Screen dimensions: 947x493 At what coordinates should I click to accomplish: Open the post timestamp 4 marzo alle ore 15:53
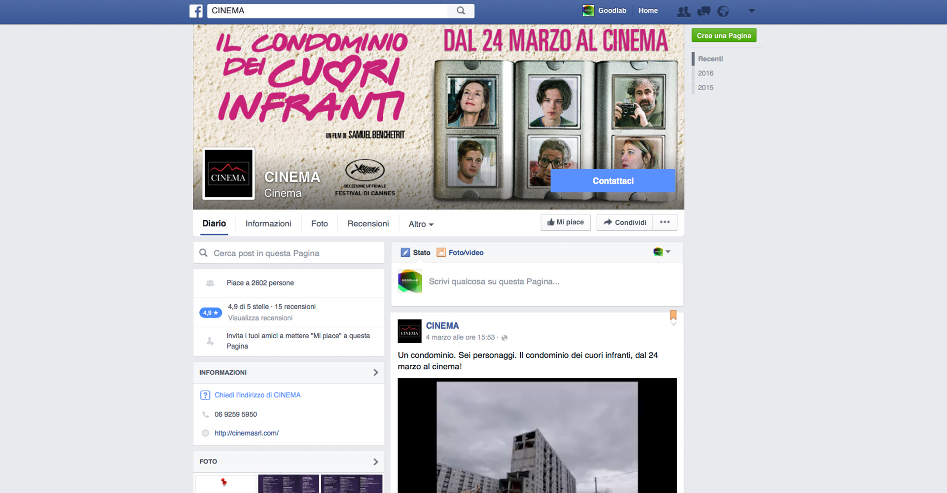point(460,337)
